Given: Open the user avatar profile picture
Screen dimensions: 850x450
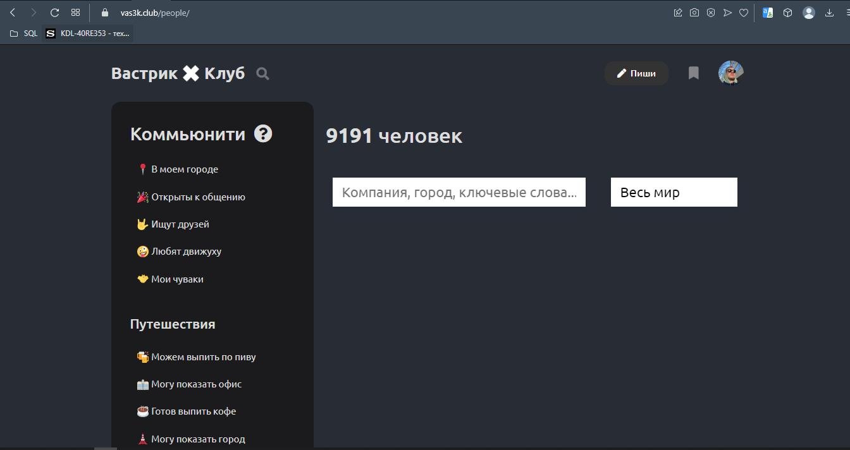Looking at the screenshot, I should tap(730, 73).
